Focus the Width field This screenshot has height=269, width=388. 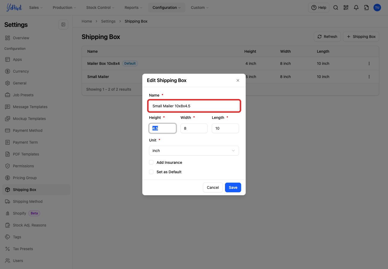[194, 128]
